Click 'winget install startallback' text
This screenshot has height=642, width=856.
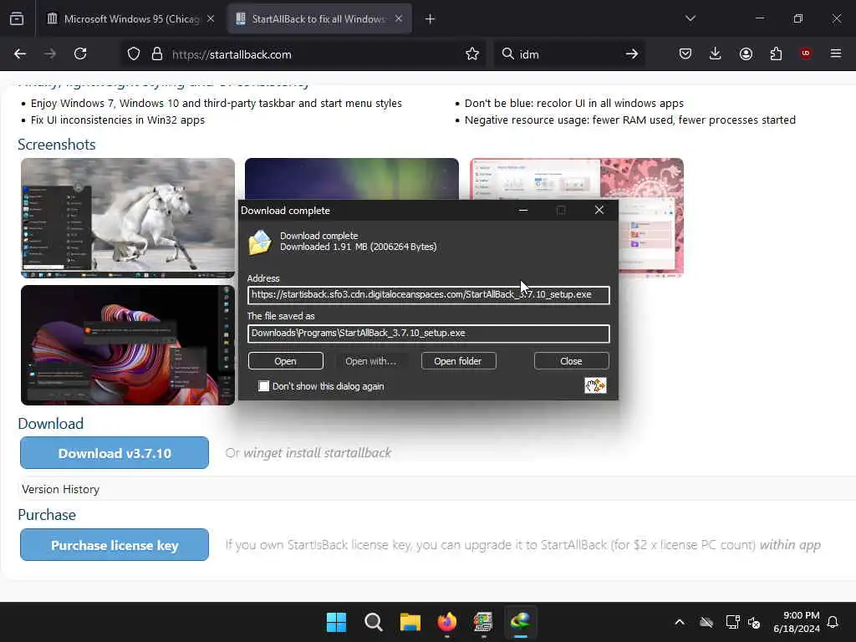[x=317, y=452]
